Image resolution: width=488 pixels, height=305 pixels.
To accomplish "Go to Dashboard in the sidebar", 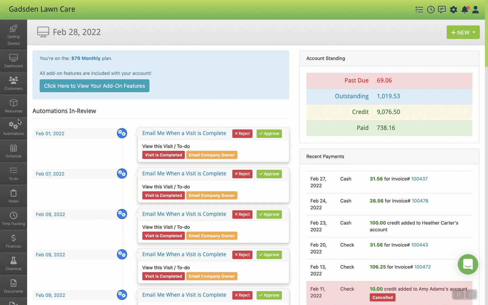I will click(14, 61).
